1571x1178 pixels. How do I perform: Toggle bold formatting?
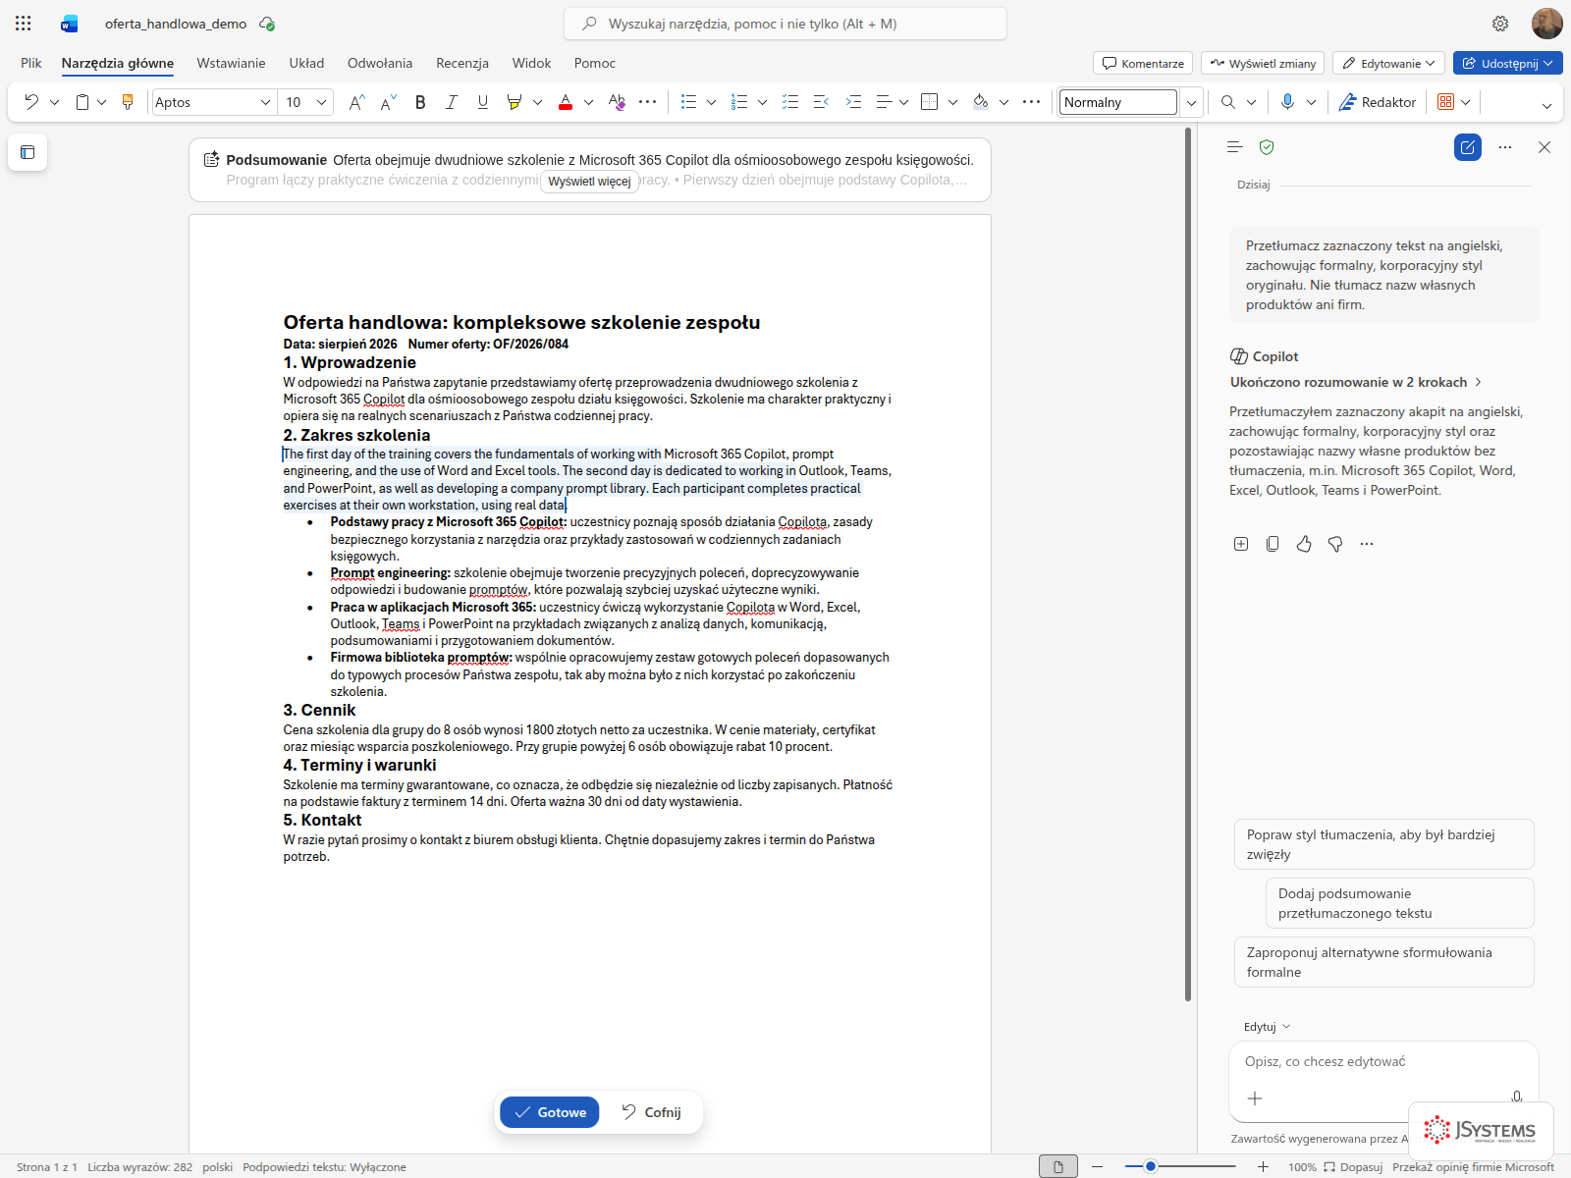pos(420,102)
